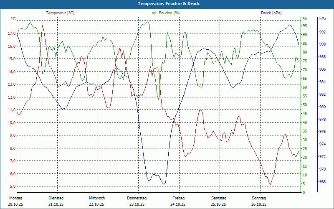Click the date "23.10.25"
The width and height of the screenshot is (334, 209).
pos(137,204)
